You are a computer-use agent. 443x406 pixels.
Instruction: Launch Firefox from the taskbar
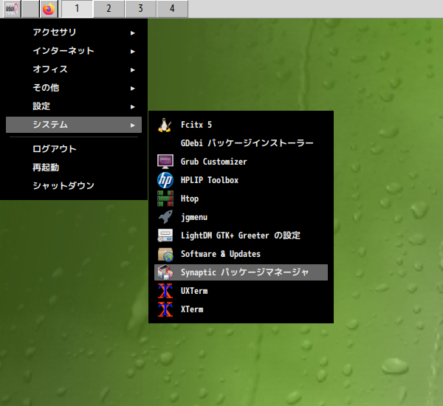pyautogui.click(x=49, y=9)
